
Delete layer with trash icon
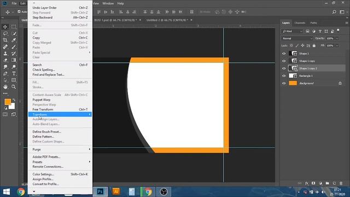(341, 183)
